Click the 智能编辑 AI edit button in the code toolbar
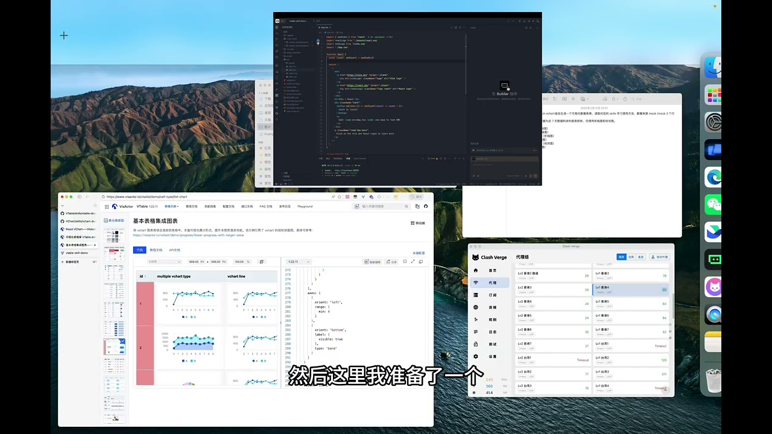 coord(372,262)
